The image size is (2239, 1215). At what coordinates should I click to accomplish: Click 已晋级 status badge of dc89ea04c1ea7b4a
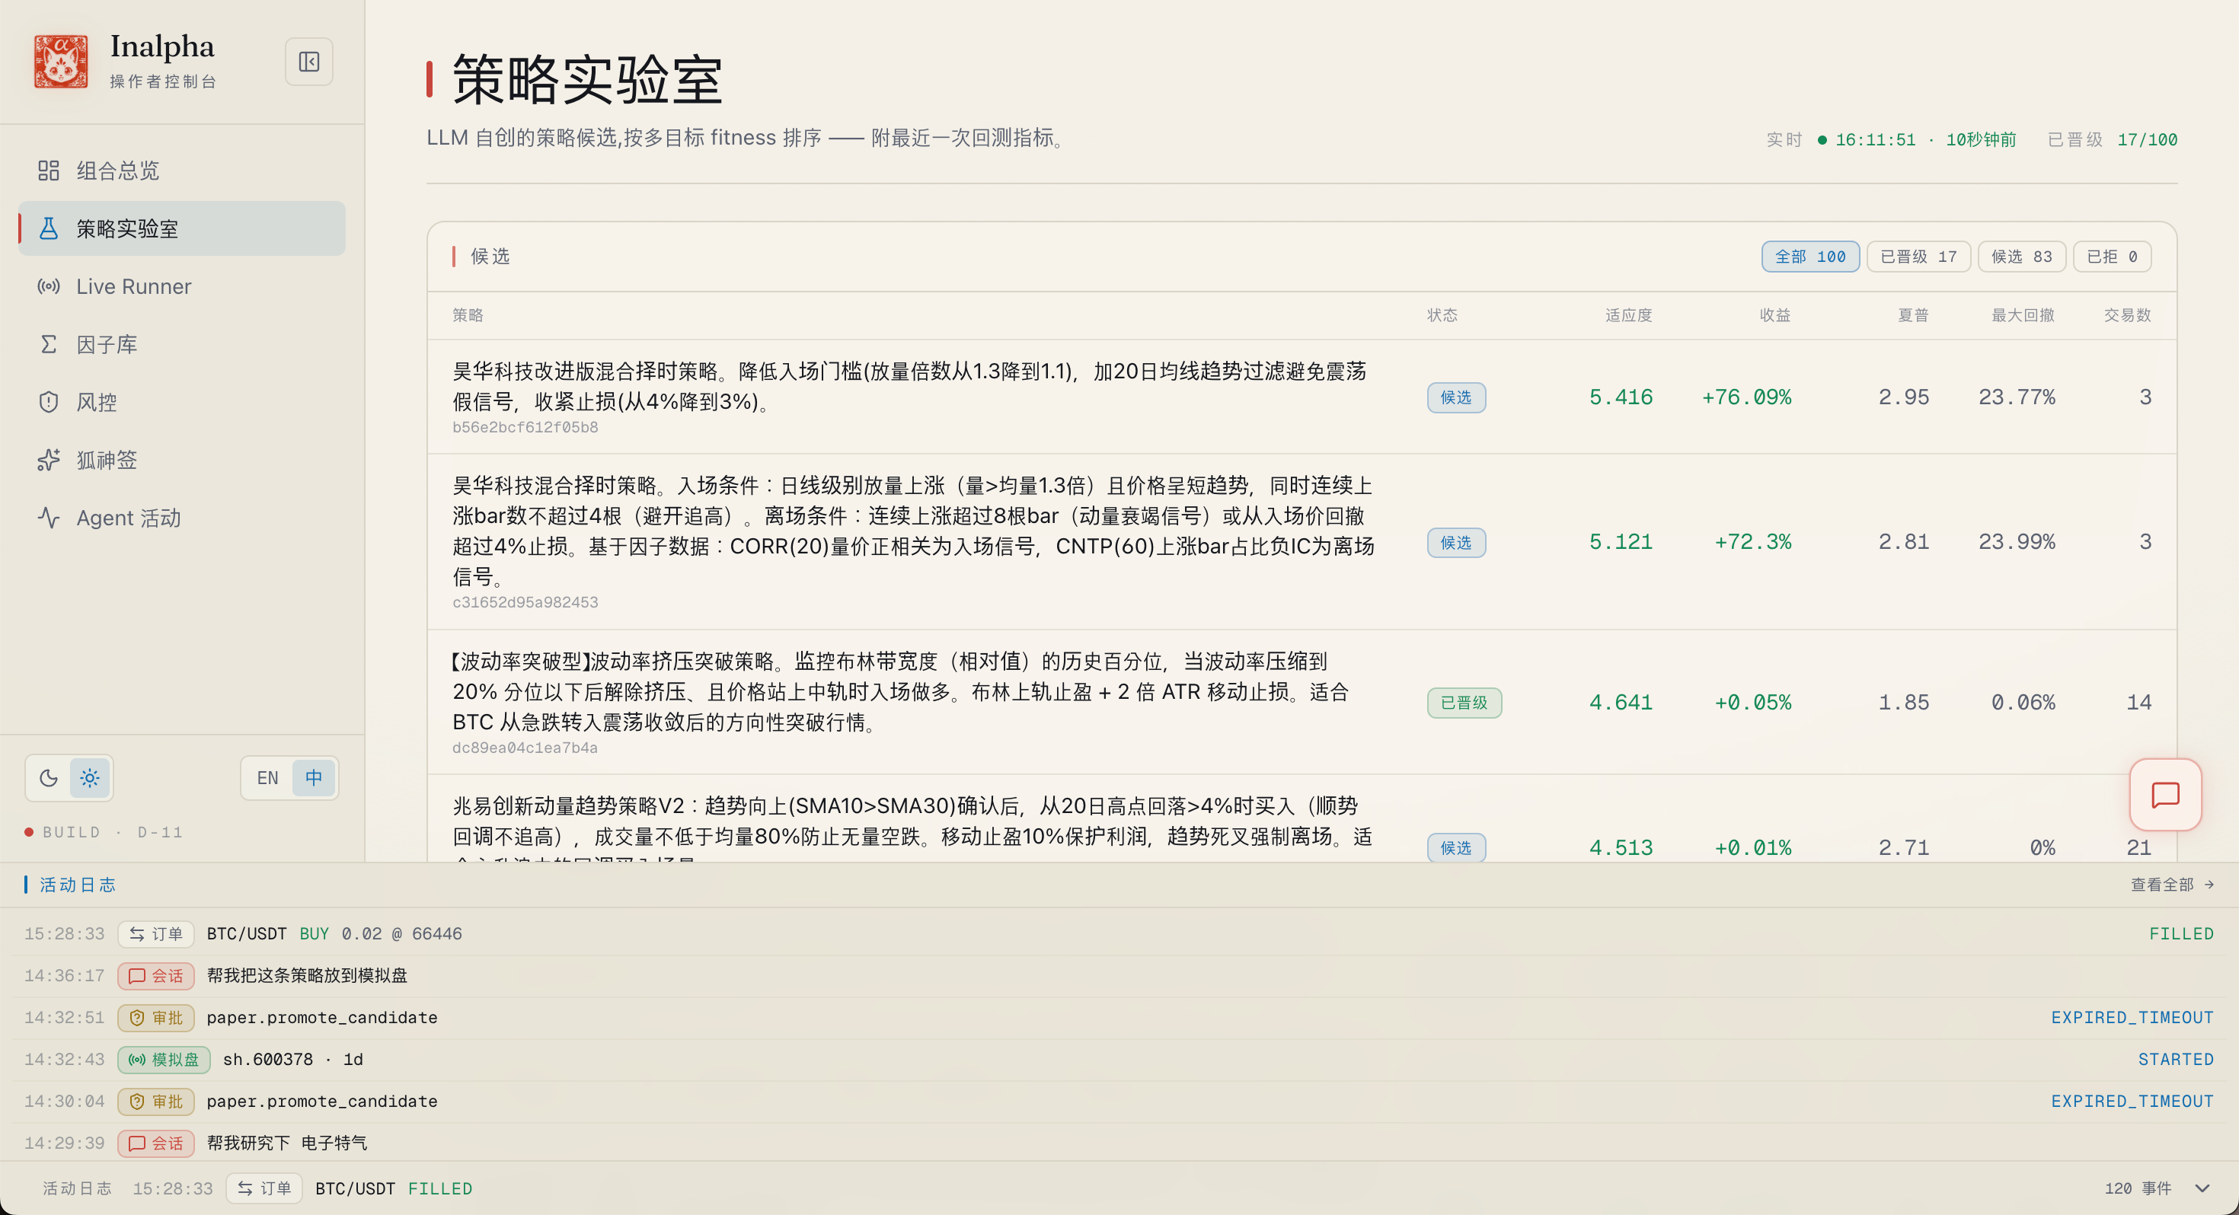pos(1464,702)
